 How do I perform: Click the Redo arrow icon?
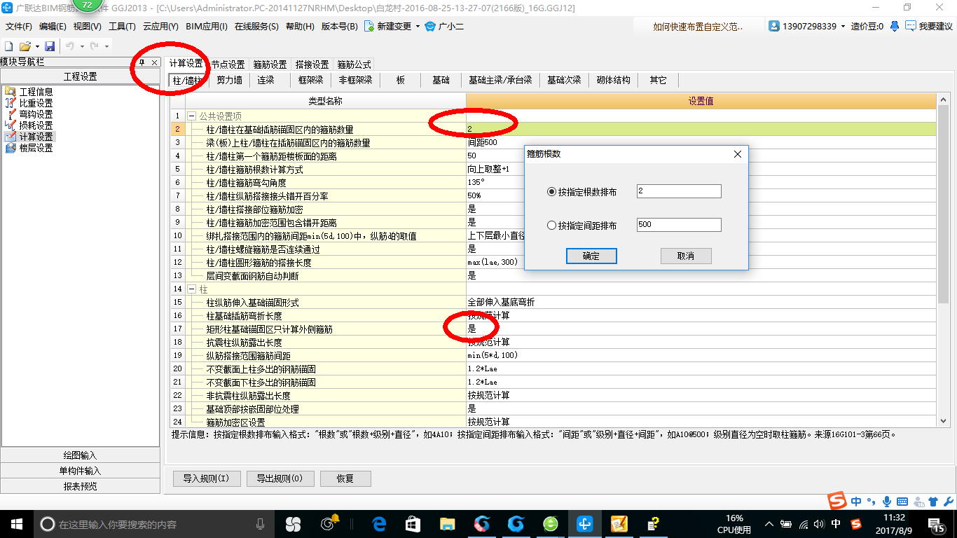pos(94,46)
